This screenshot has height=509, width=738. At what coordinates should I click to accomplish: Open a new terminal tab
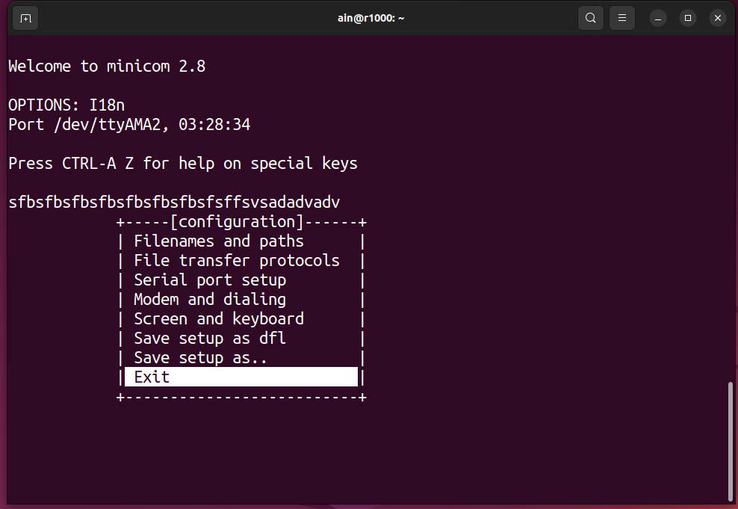pyautogui.click(x=25, y=19)
